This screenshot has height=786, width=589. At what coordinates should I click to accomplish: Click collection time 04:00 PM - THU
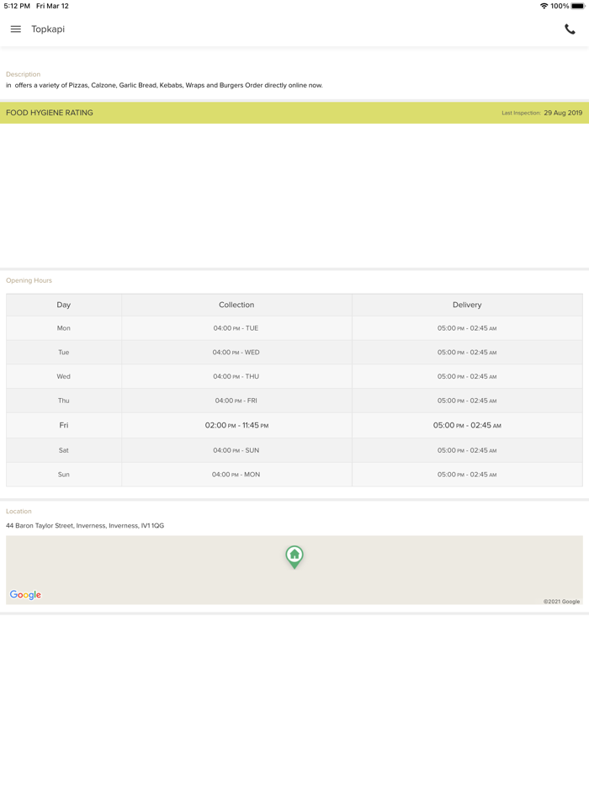236,376
